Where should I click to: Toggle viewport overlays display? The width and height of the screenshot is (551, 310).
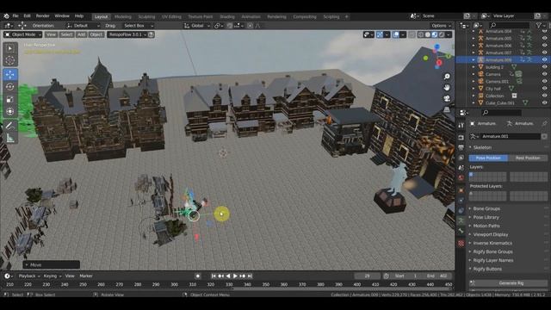point(396,34)
